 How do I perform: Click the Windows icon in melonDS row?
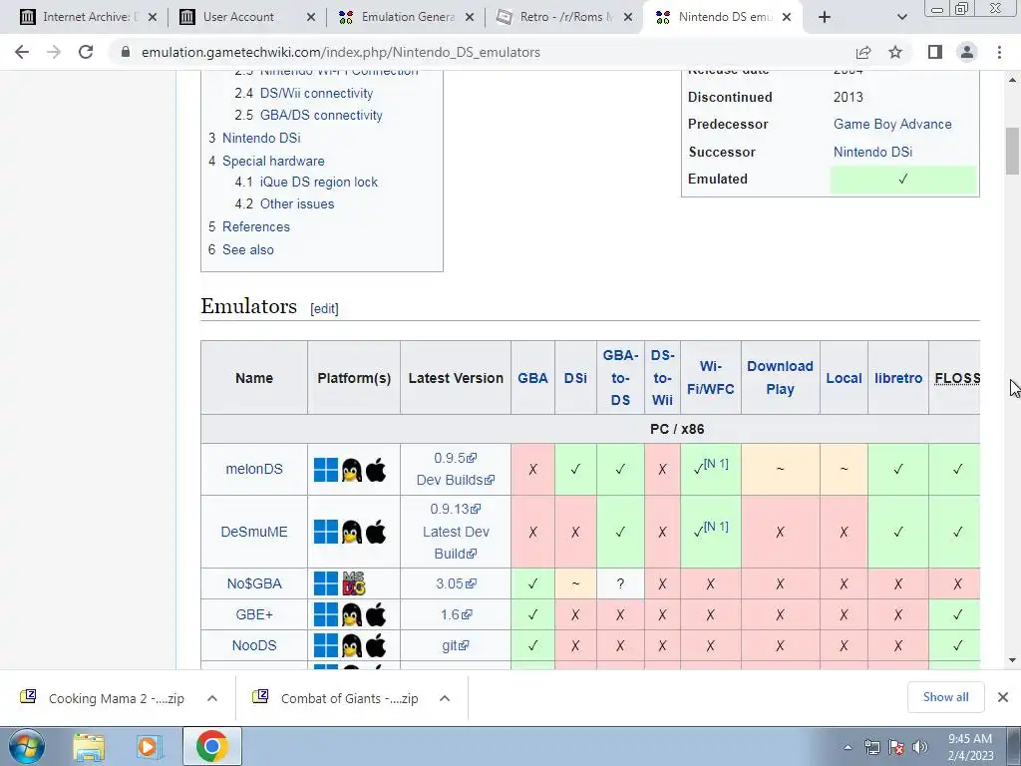[x=326, y=470]
